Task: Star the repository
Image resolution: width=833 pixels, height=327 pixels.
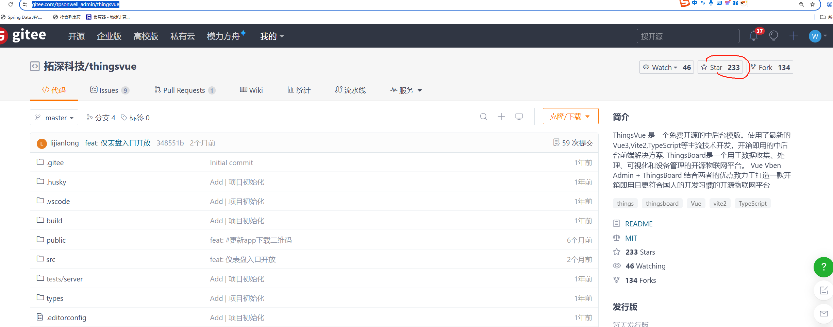Action: [711, 67]
